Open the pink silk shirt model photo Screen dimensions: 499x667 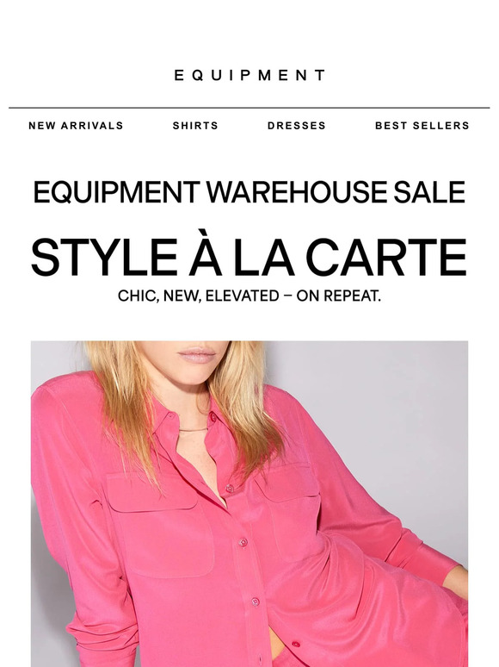(249, 503)
